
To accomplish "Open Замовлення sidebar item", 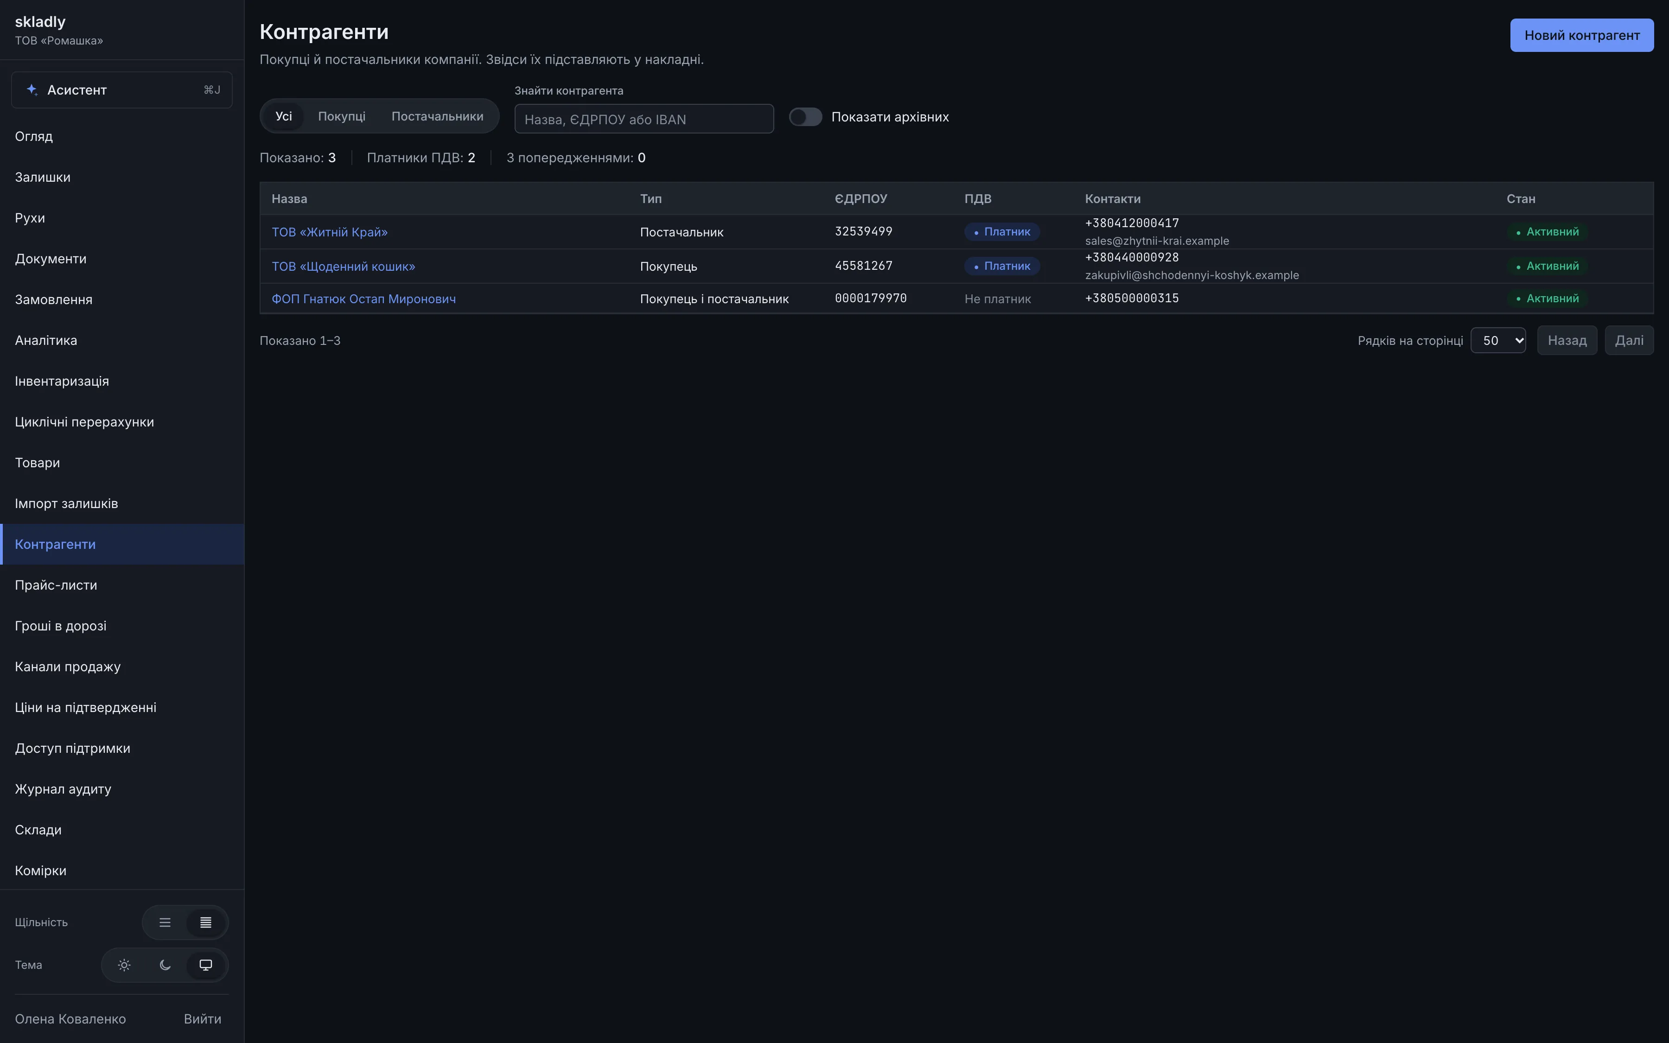I will click(122, 299).
